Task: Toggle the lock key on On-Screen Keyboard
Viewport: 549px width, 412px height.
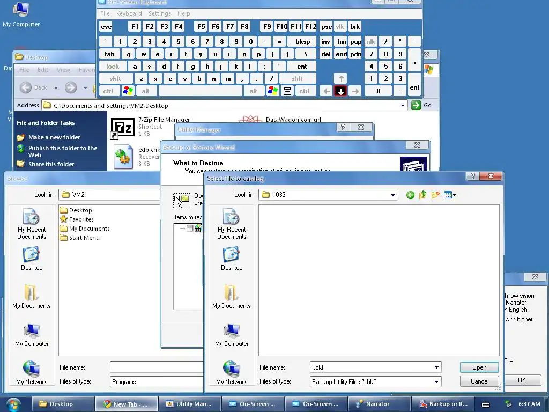Action: (113, 66)
